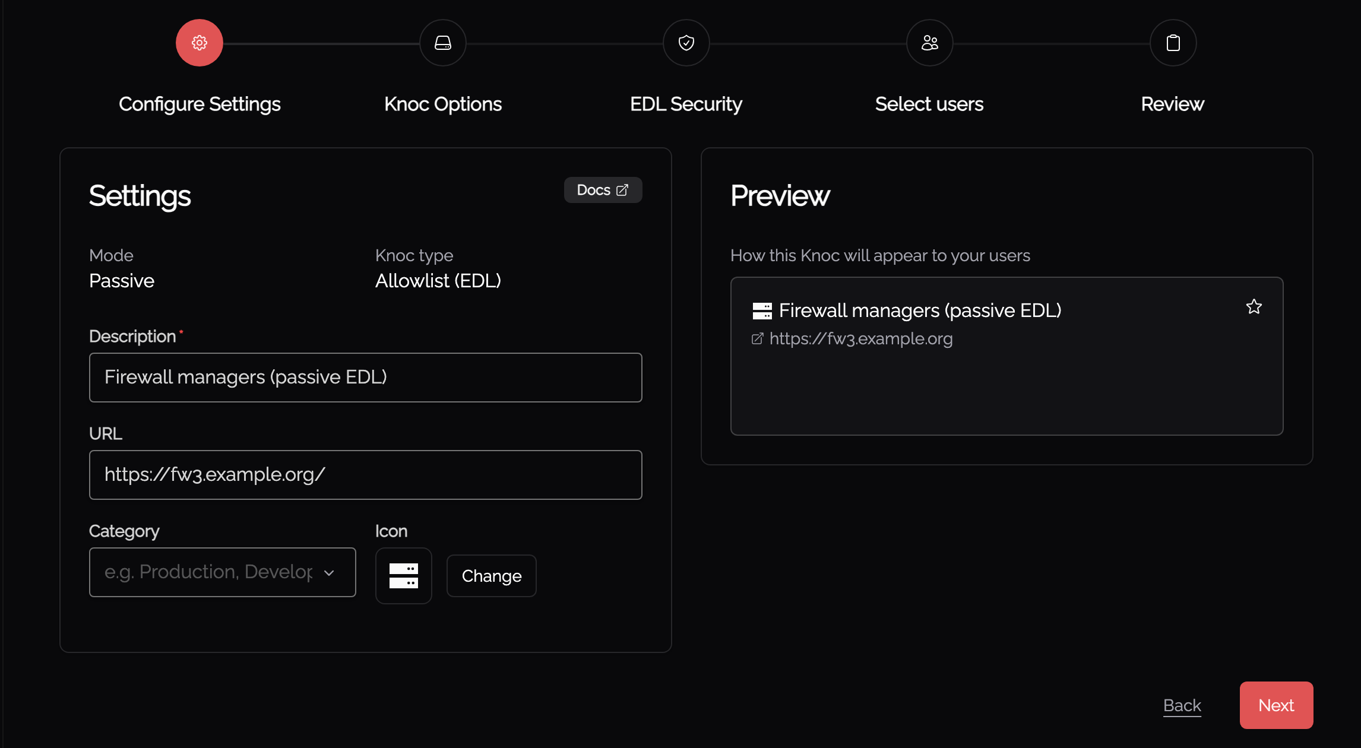
Task: Click the server icon in the preview card
Action: pos(762,310)
